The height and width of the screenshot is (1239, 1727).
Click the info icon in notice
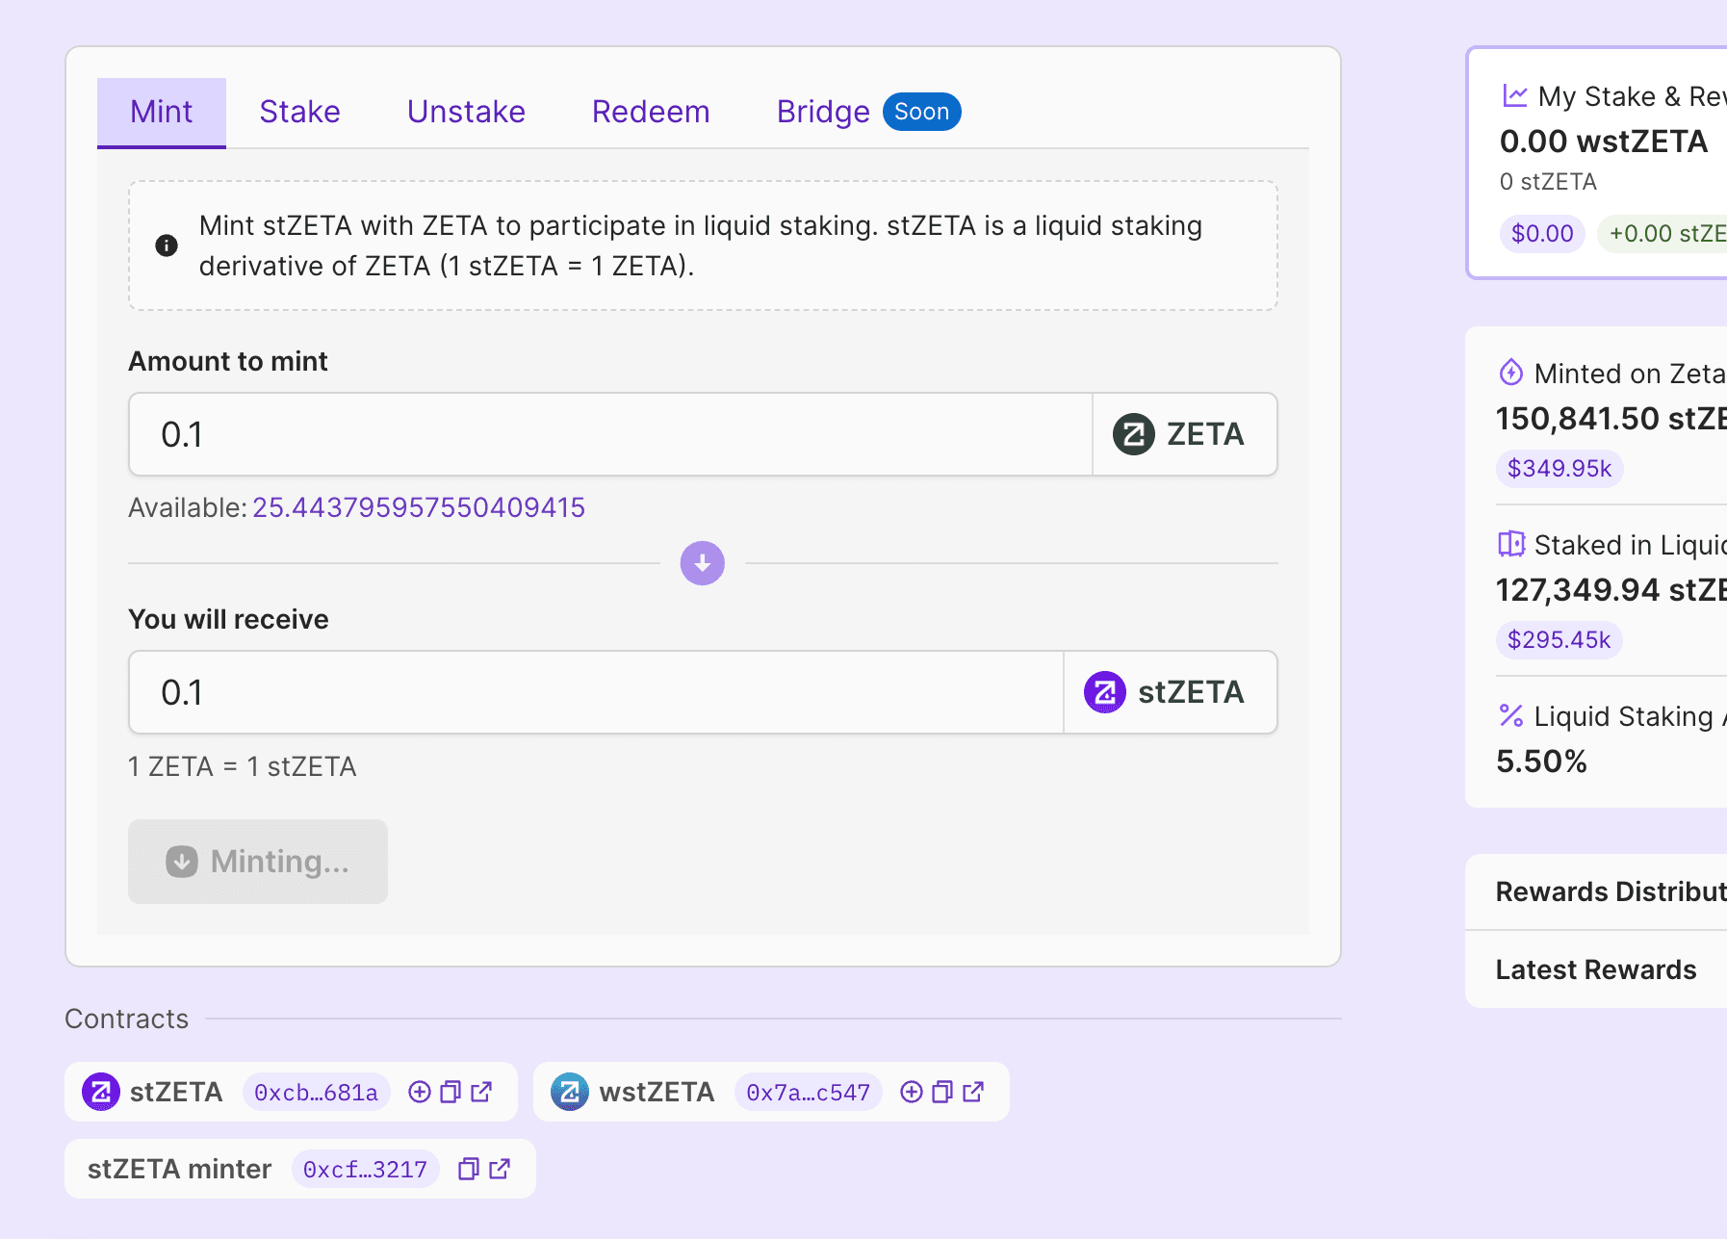(x=167, y=245)
